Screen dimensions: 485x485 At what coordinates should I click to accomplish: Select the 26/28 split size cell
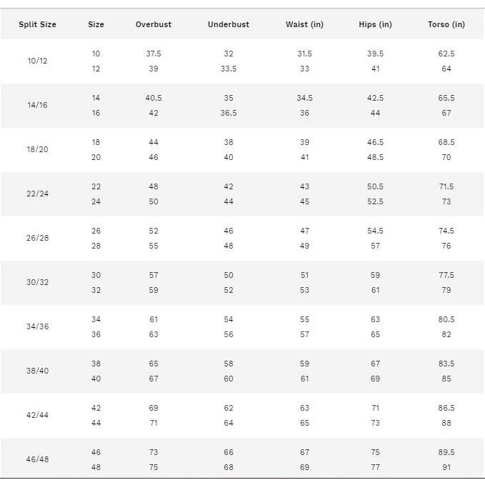coord(38,239)
